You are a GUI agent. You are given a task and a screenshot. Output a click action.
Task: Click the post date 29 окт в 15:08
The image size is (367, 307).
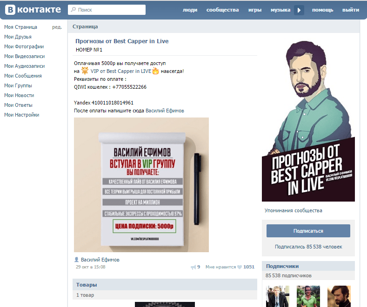(91, 267)
